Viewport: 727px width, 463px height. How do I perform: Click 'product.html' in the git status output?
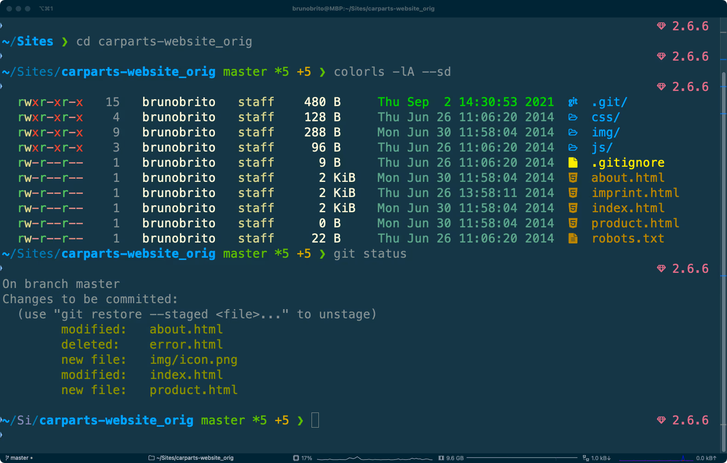(194, 390)
